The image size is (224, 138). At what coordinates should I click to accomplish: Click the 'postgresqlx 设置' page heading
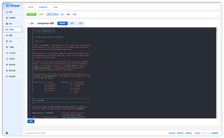click(x=46, y=23)
